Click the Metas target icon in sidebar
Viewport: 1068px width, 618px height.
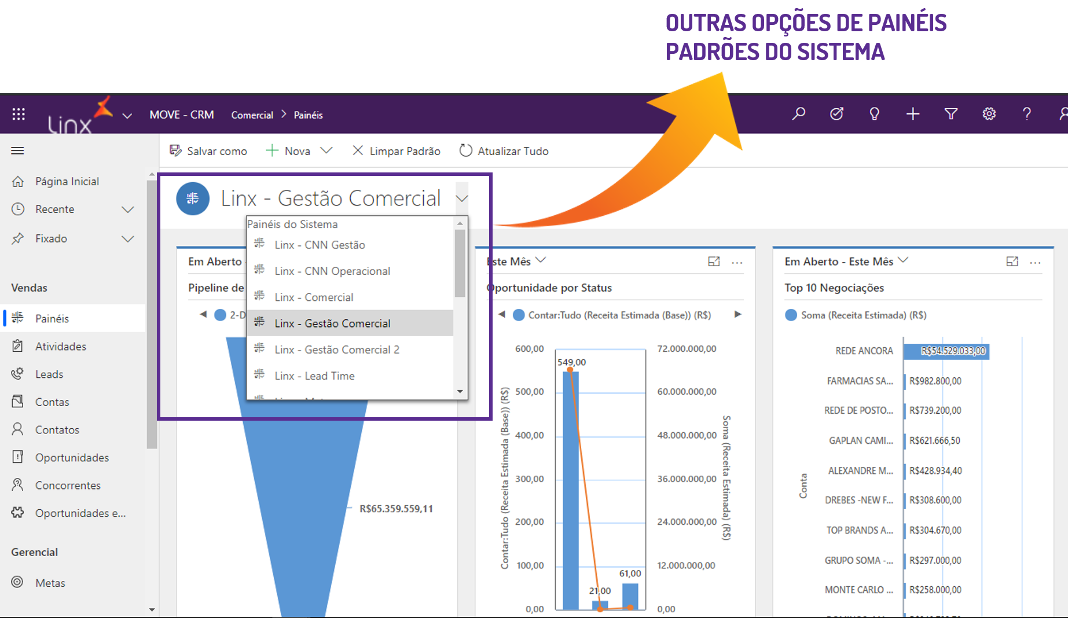18,582
